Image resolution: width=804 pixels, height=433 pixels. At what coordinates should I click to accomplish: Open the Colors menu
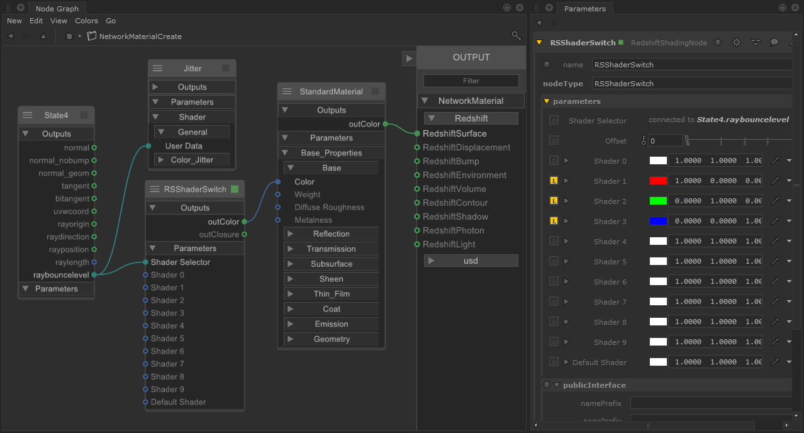point(86,21)
